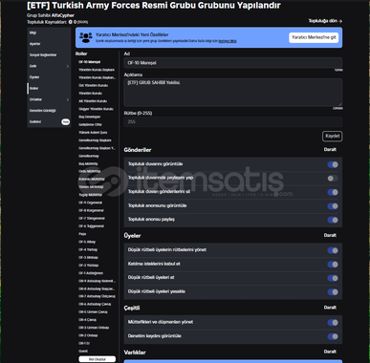
Task: Open the Guilded sidebar item
Action: [x=50, y=122]
